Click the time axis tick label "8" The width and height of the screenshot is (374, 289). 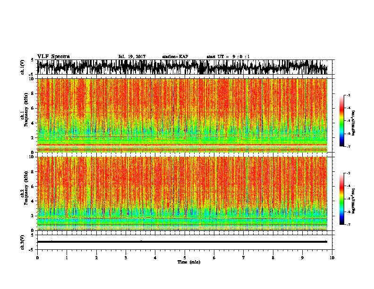tap(273, 258)
